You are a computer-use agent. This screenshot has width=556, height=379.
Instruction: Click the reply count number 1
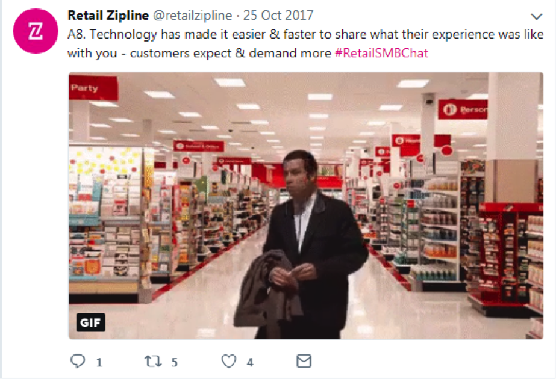pos(99,362)
